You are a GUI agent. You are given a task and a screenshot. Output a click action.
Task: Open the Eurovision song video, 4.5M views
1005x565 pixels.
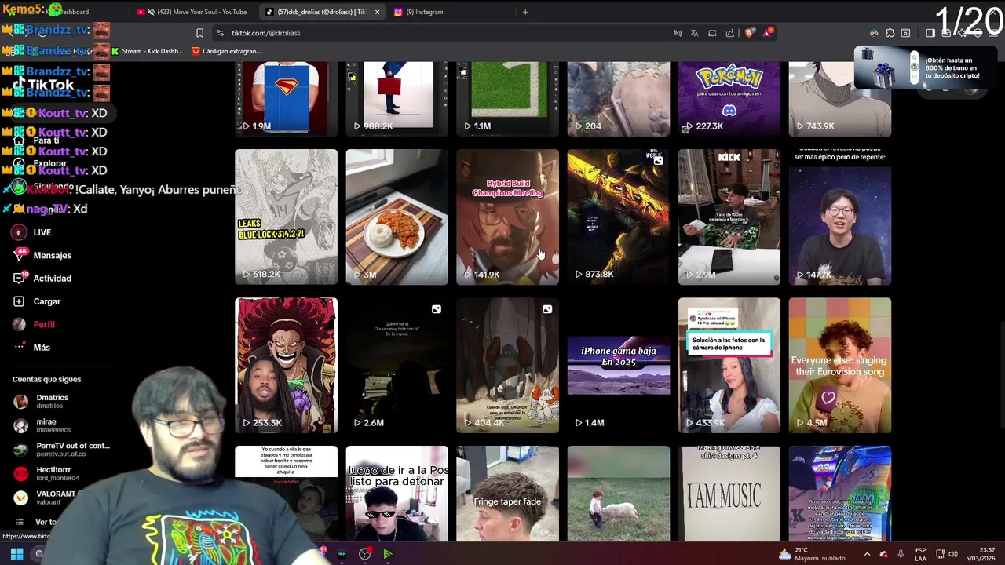[x=840, y=365]
